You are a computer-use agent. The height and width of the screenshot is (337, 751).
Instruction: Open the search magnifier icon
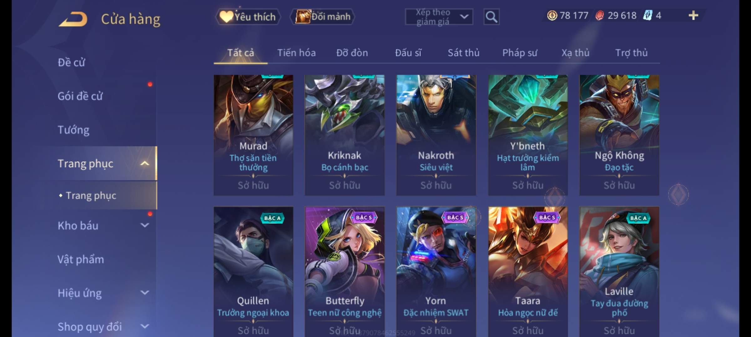[491, 17]
